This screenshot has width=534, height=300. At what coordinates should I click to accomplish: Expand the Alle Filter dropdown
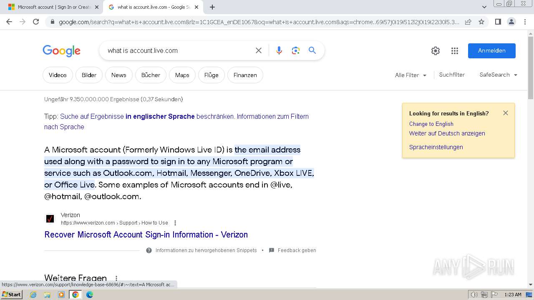[411, 75]
